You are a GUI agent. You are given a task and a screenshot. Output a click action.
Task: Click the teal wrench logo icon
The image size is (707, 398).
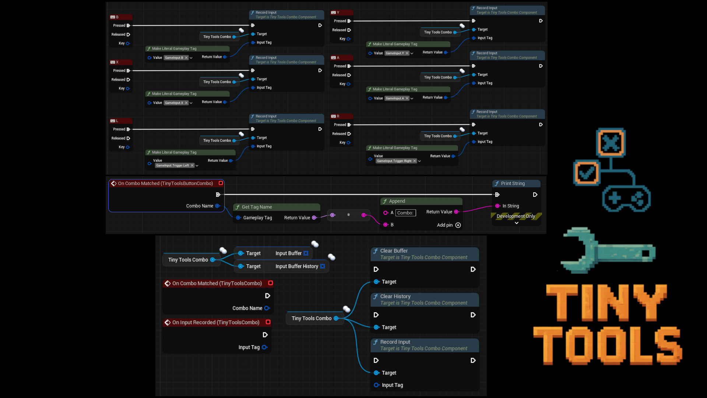click(x=608, y=250)
